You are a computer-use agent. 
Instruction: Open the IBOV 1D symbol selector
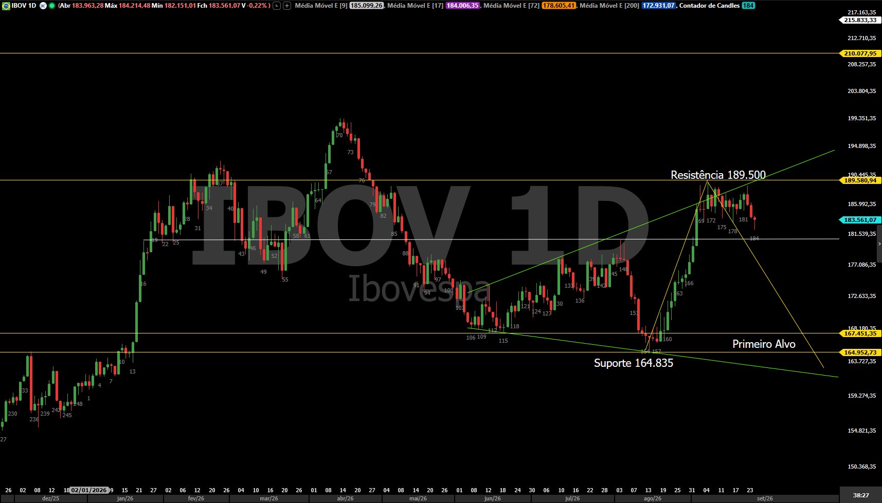pos(24,6)
